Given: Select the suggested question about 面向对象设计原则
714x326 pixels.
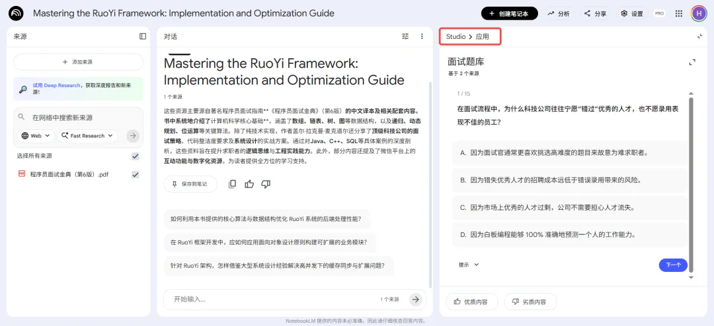Looking at the screenshot, I should point(269,242).
